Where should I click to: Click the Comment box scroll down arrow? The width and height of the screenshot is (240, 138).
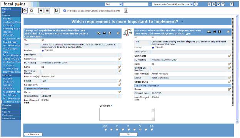tap(153, 119)
